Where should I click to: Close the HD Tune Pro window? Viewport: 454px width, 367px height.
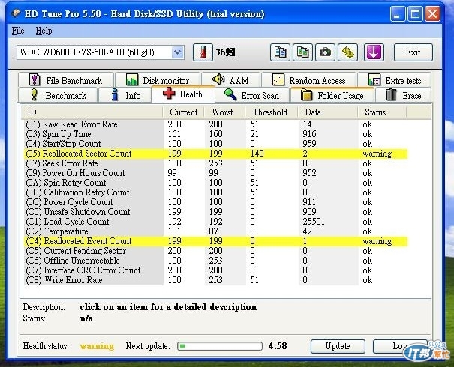coord(432,13)
